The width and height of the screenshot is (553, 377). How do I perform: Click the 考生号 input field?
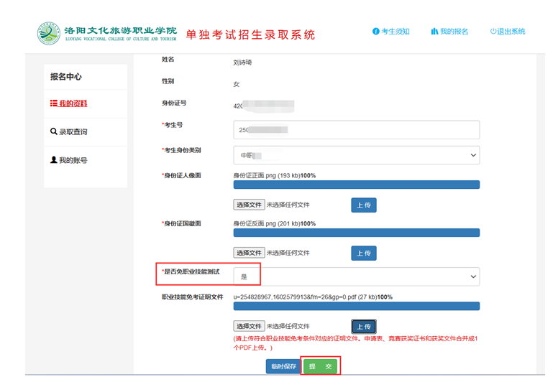click(x=356, y=130)
